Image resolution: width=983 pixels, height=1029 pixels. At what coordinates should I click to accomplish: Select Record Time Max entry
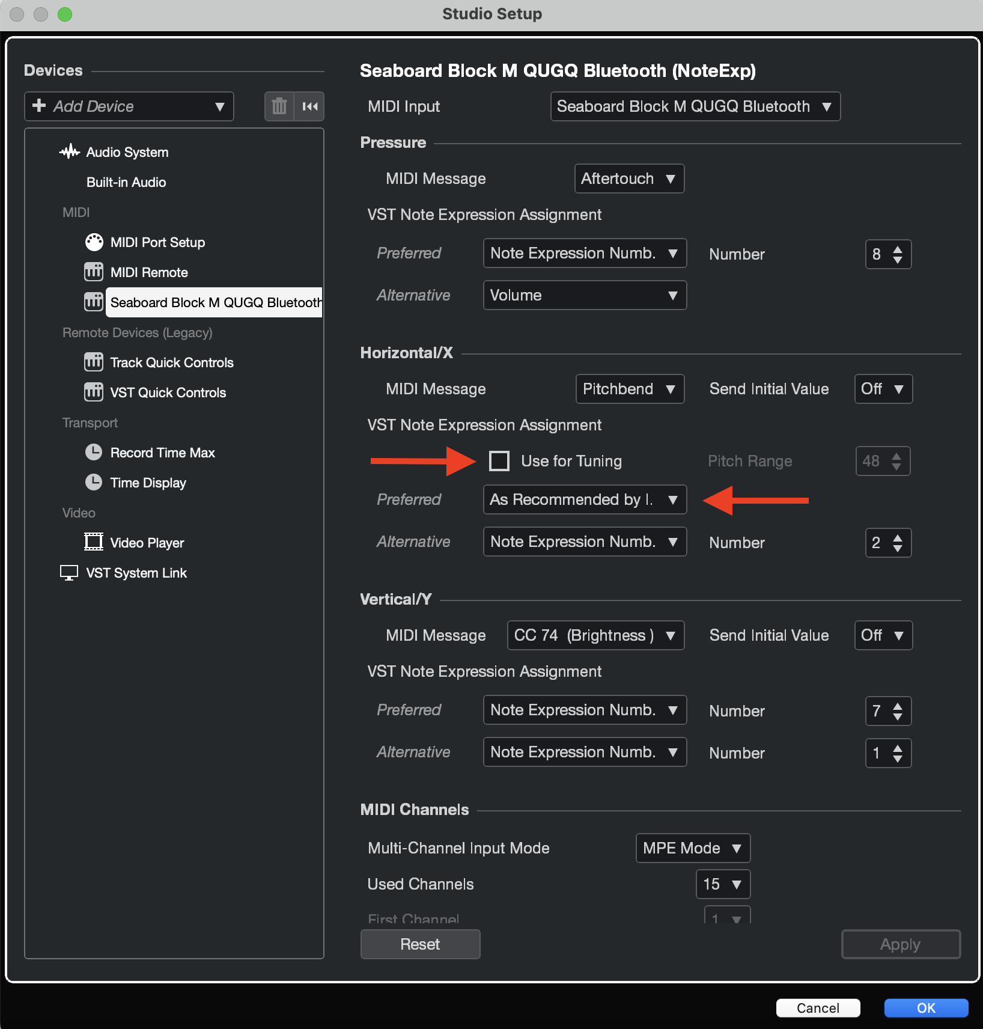pos(162,453)
